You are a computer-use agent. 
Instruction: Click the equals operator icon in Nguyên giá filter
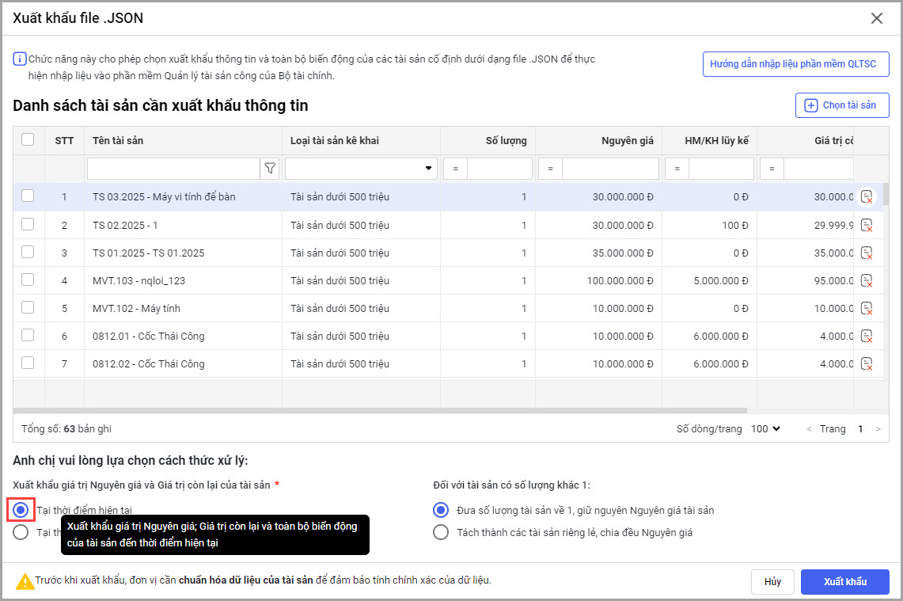coord(550,169)
